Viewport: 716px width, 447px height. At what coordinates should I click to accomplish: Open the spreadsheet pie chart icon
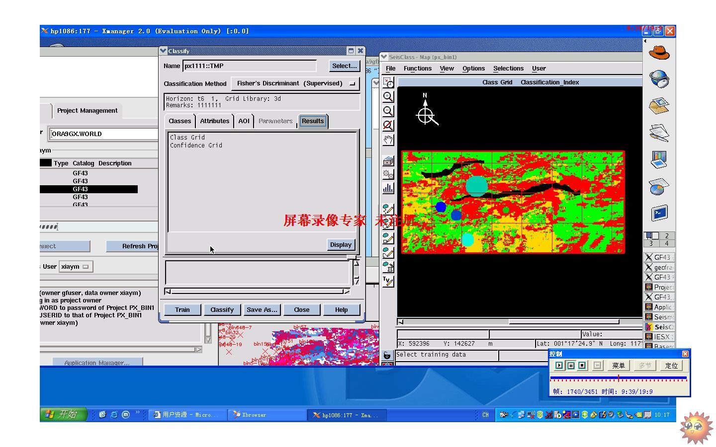click(659, 187)
